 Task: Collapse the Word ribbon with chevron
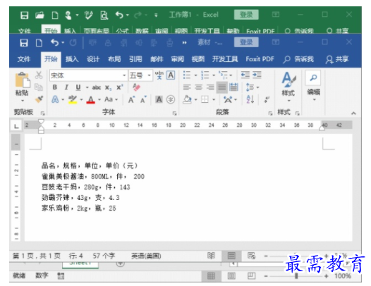[353, 113]
